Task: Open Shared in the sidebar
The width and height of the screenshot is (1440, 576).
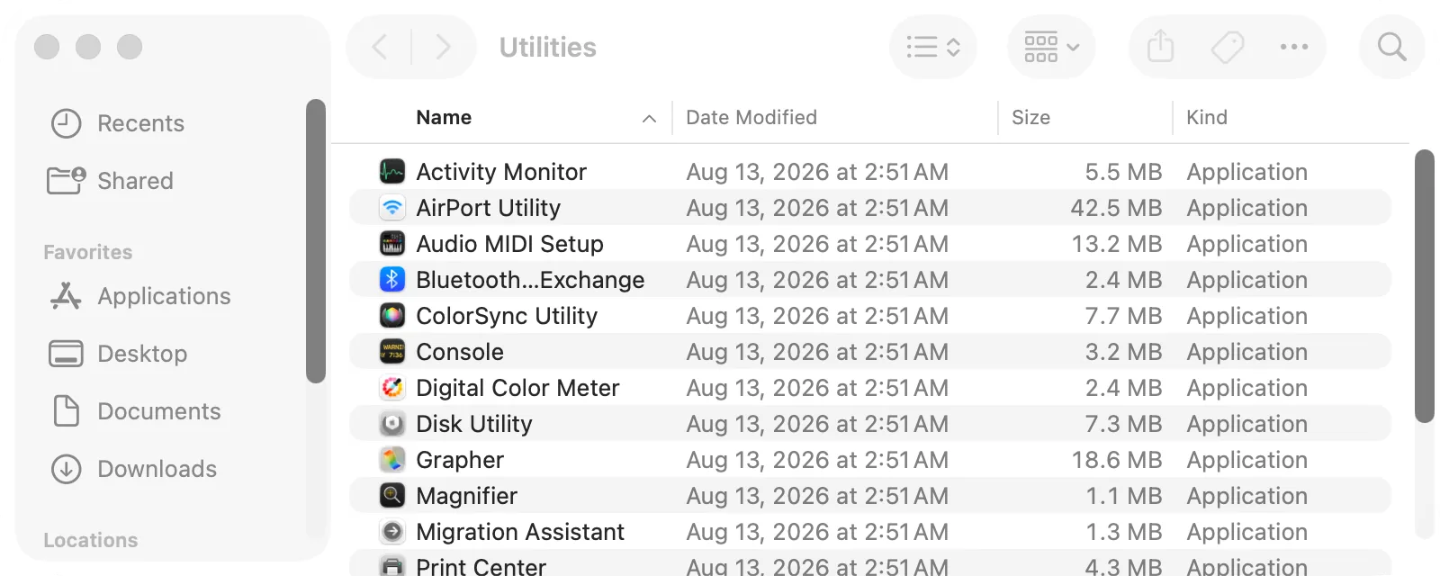Action: (x=135, y=181)
